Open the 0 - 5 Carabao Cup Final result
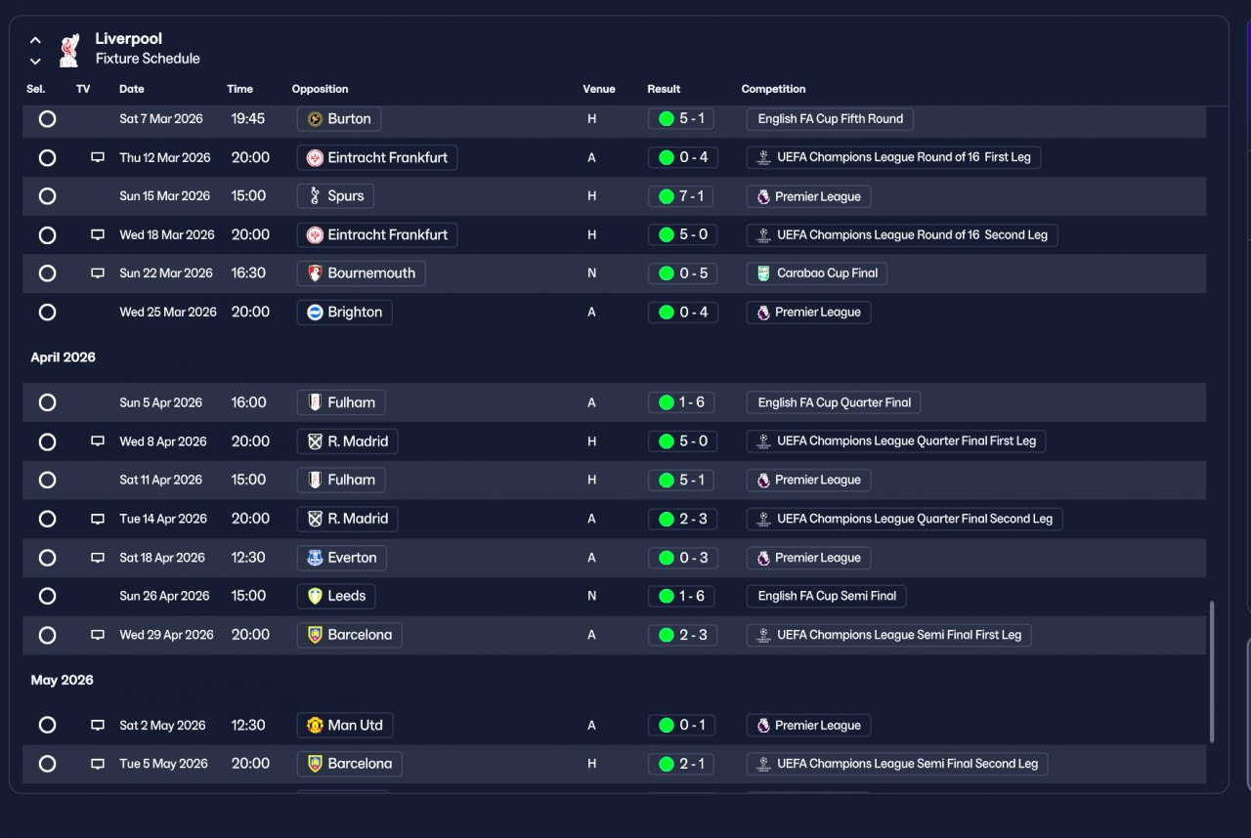Viewport: 1251px width, 838px height. (683, 273)
